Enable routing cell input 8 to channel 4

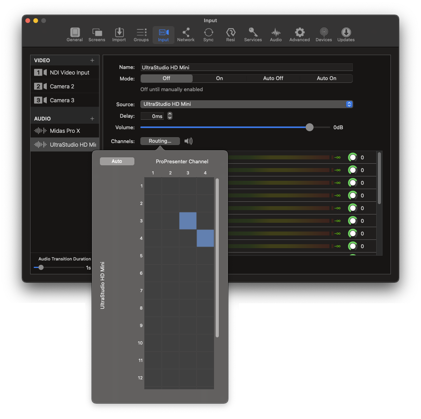(205, 308)
